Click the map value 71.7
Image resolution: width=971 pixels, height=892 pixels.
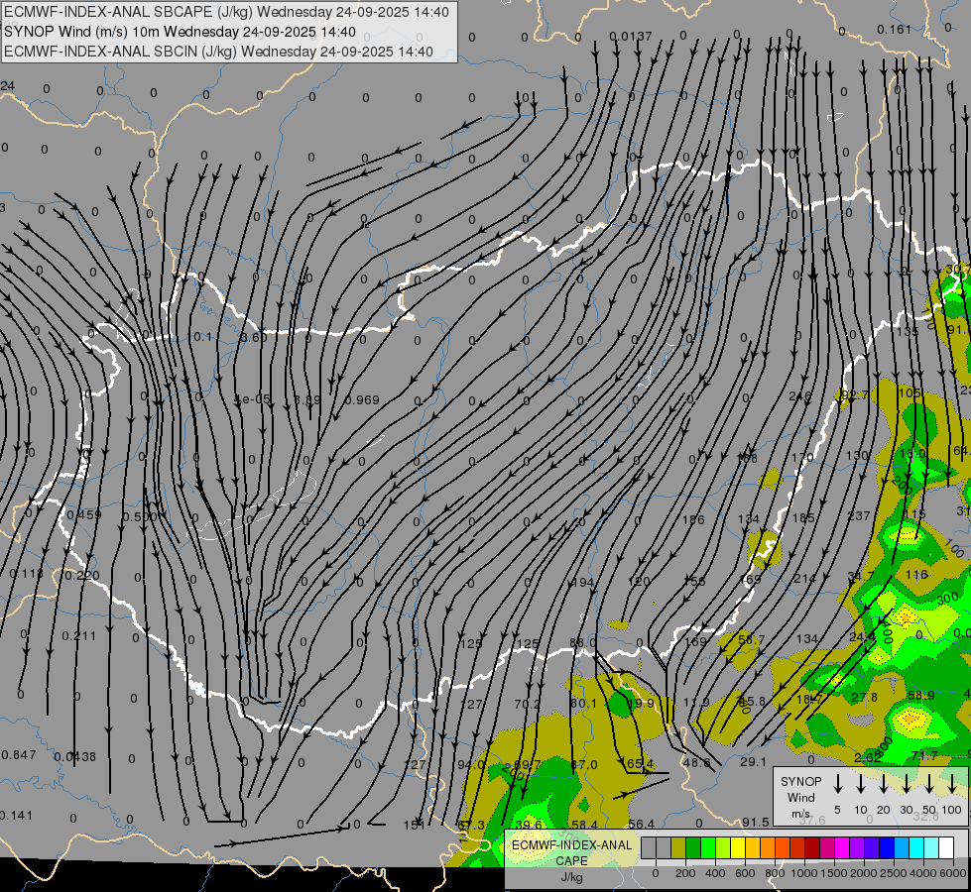tap(924, 756)
